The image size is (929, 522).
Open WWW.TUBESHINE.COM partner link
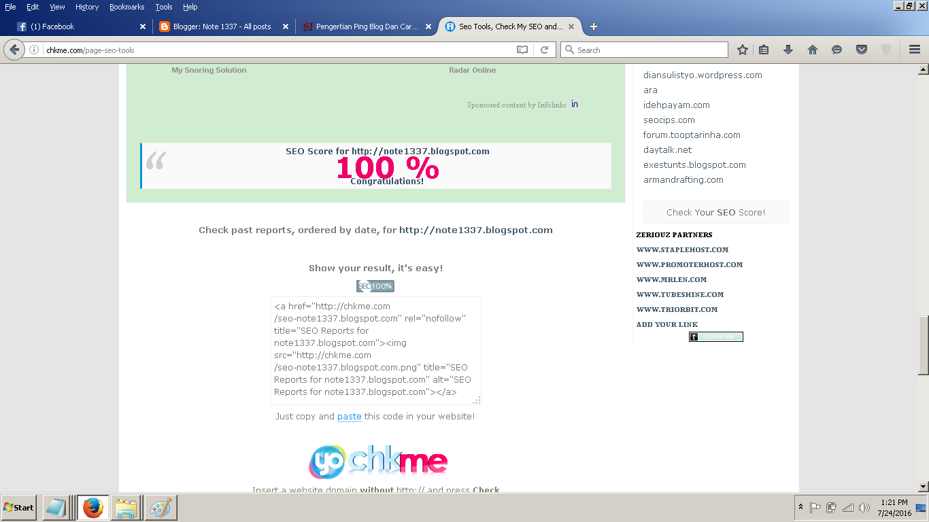point(680,294)
